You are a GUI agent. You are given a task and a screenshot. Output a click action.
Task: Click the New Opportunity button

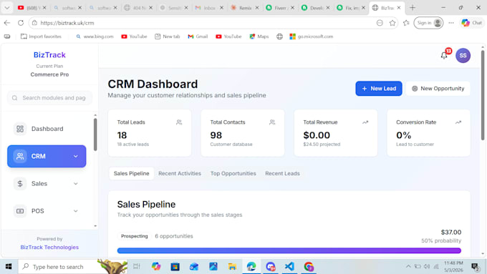pyautogui.click(x=438, y=89)
